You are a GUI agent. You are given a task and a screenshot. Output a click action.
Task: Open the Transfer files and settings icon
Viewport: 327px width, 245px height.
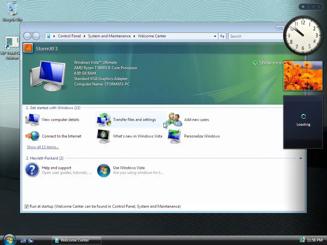pos(104,120)
